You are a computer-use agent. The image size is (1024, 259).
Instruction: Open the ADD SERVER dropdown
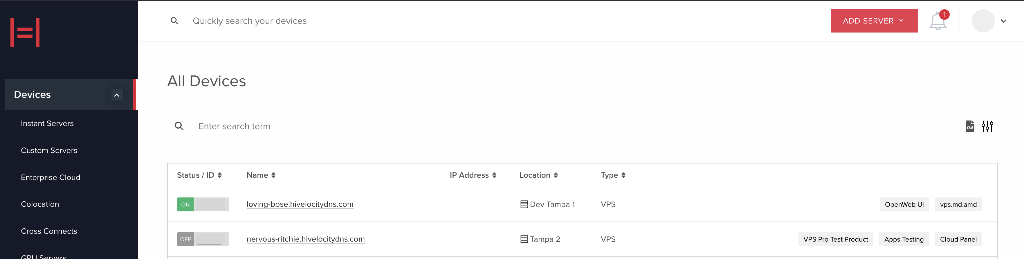point(874,21)
